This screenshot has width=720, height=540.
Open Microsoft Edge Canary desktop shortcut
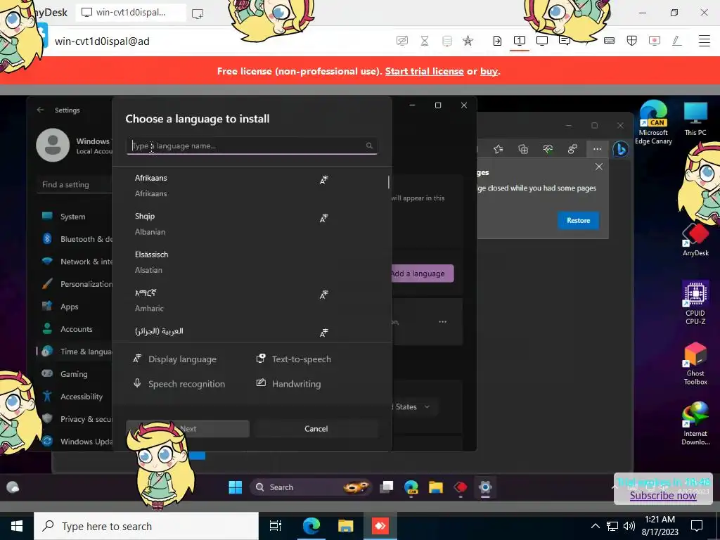click(x=653, y=122)
